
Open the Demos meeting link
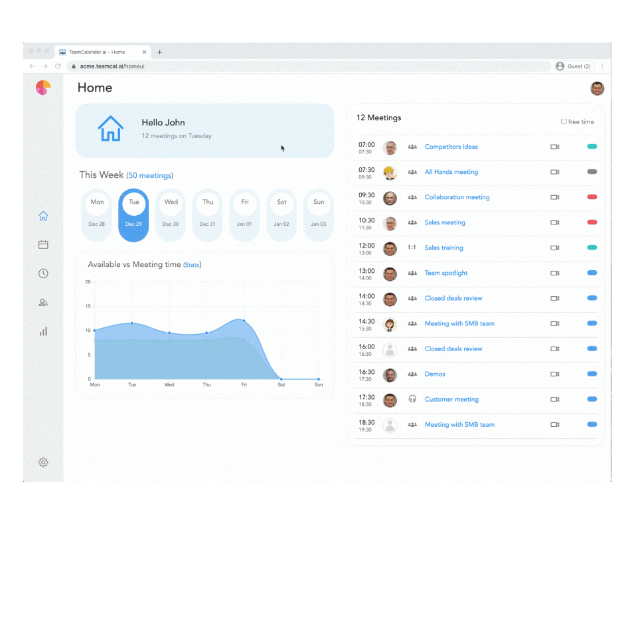point(435,374)
